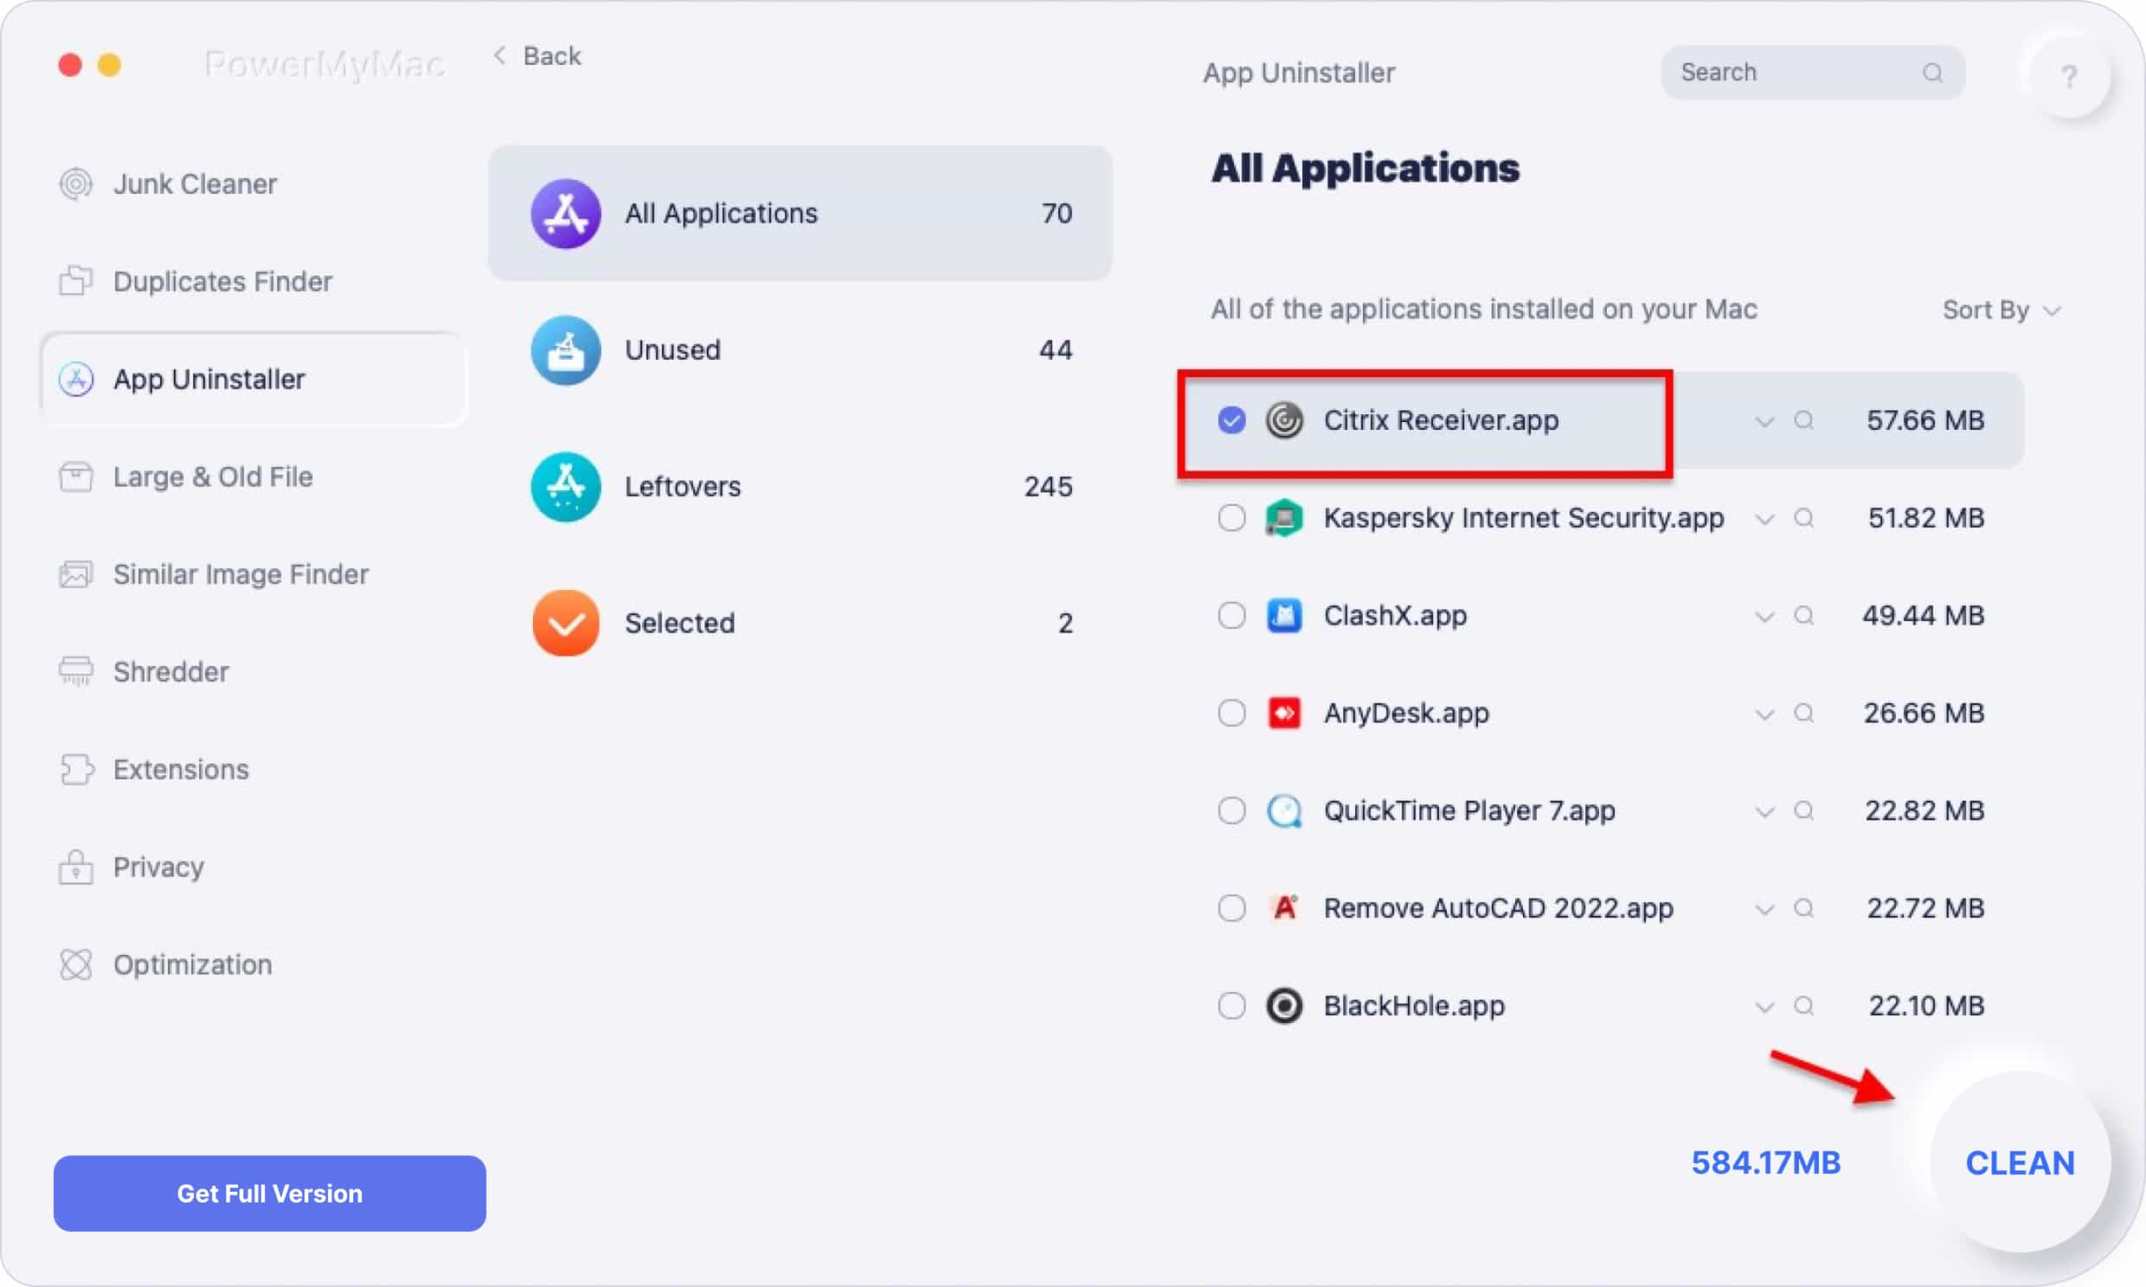Click Get Full Version button
This screenshot has width=2146, height=1287.
270,1192
